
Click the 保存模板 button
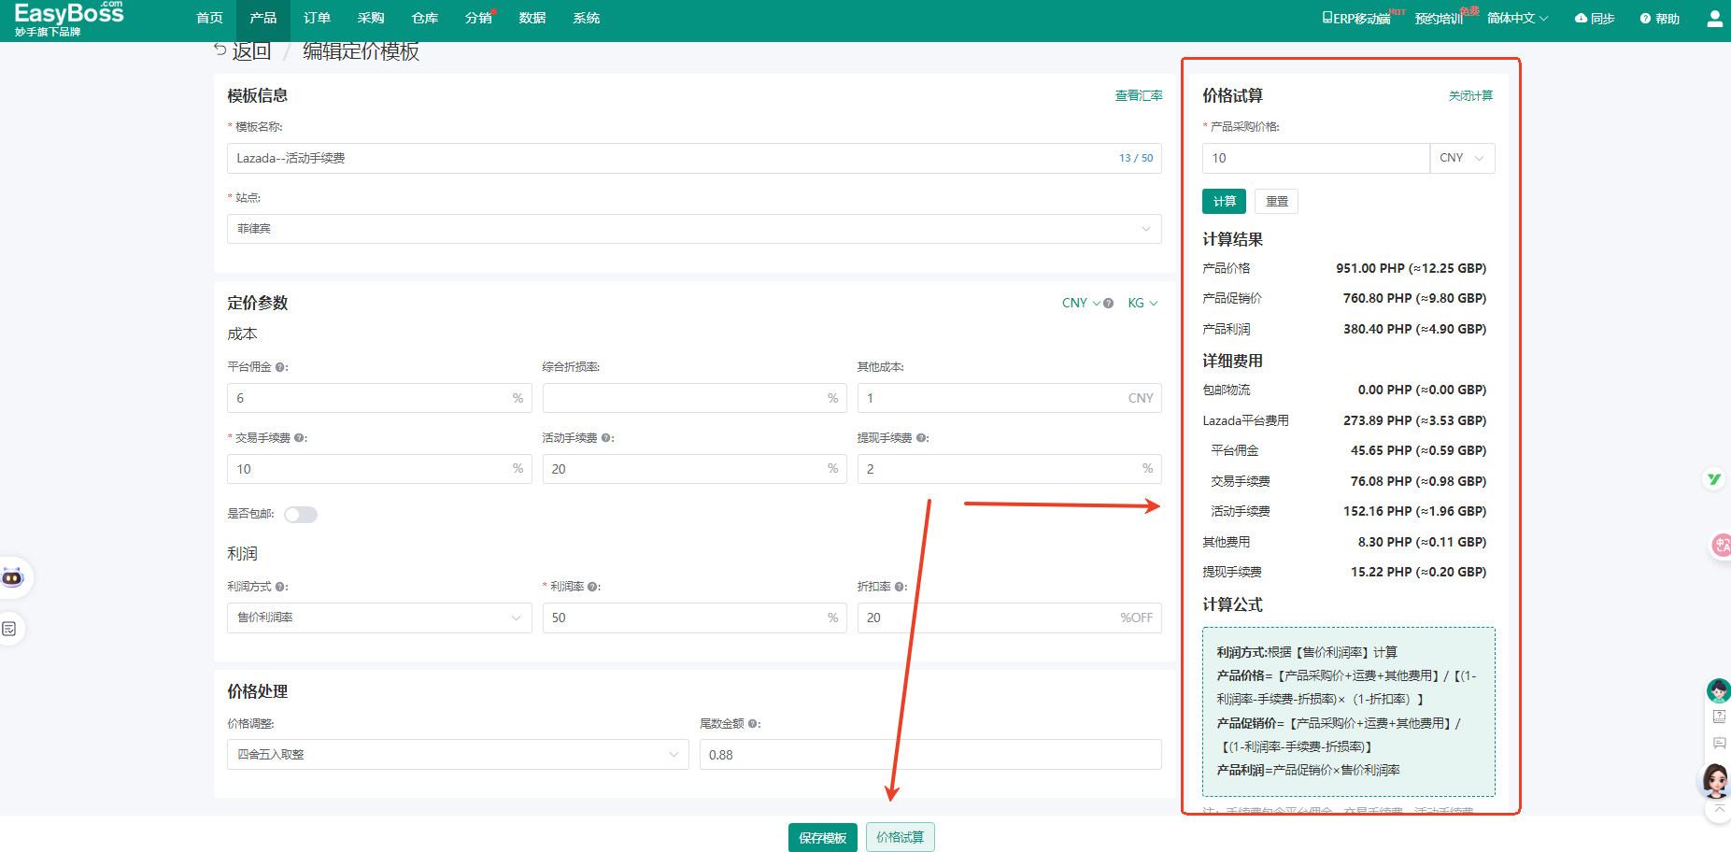click(x=822, y=838)
